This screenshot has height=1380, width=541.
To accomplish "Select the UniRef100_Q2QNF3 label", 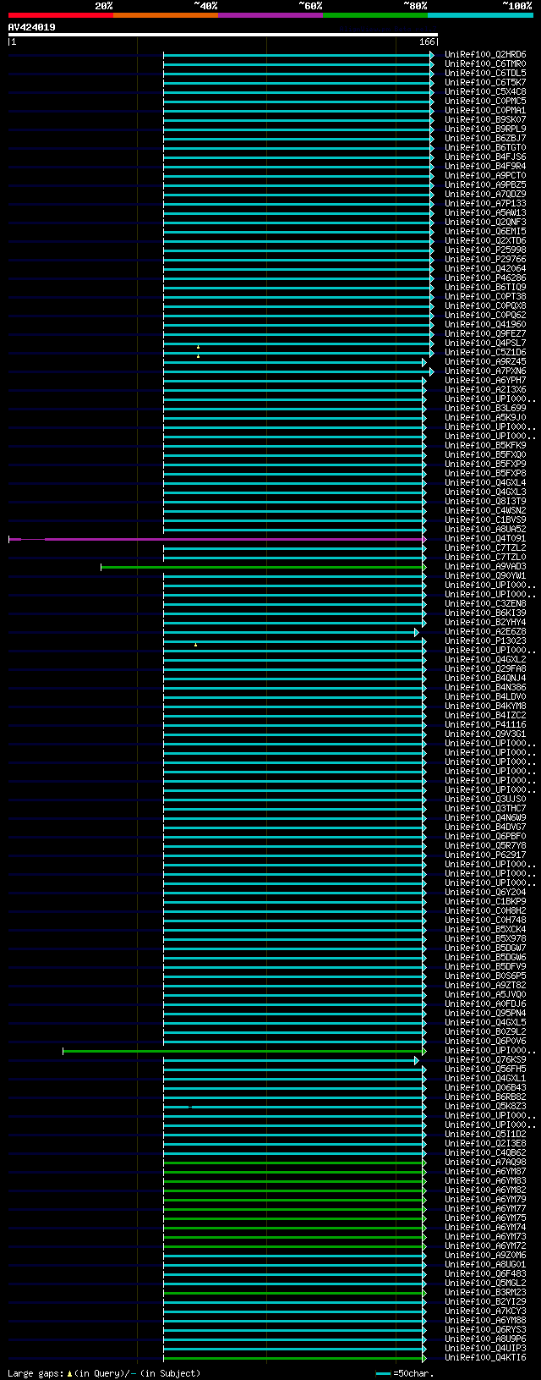I will pyautogui.click(x=485, y=223).
